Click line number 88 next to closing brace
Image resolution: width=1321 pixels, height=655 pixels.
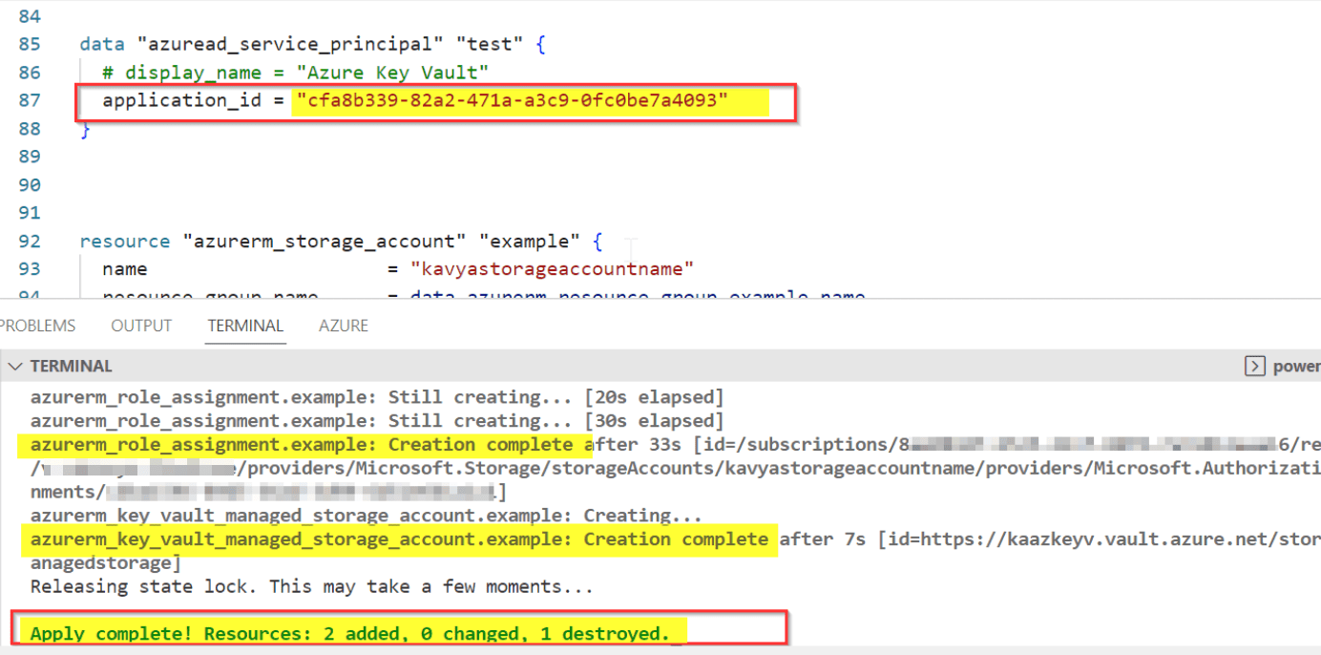[x=30, y=128]
